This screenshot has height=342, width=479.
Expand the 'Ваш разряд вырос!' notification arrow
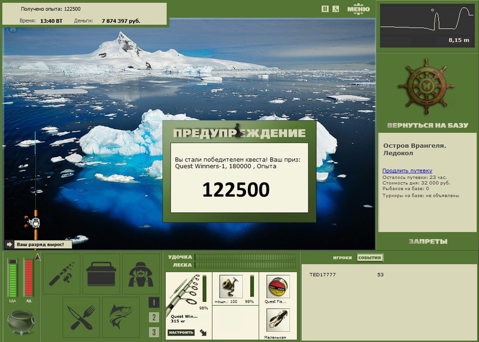9,245
